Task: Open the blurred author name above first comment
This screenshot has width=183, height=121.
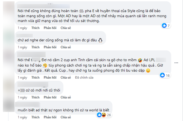Action: tap(43, 6)
